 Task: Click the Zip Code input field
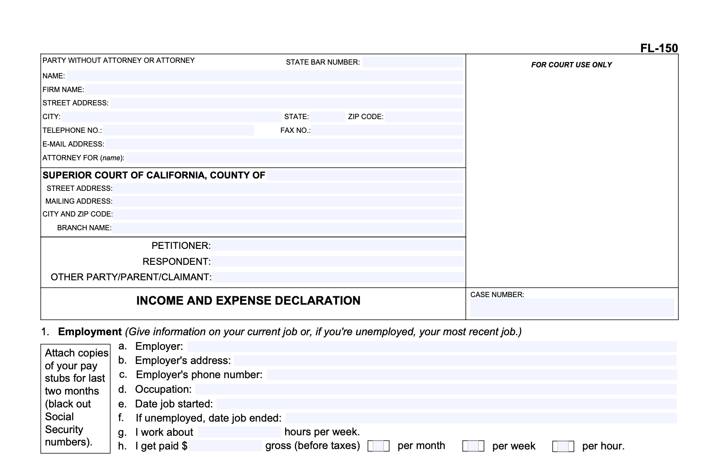423,117
